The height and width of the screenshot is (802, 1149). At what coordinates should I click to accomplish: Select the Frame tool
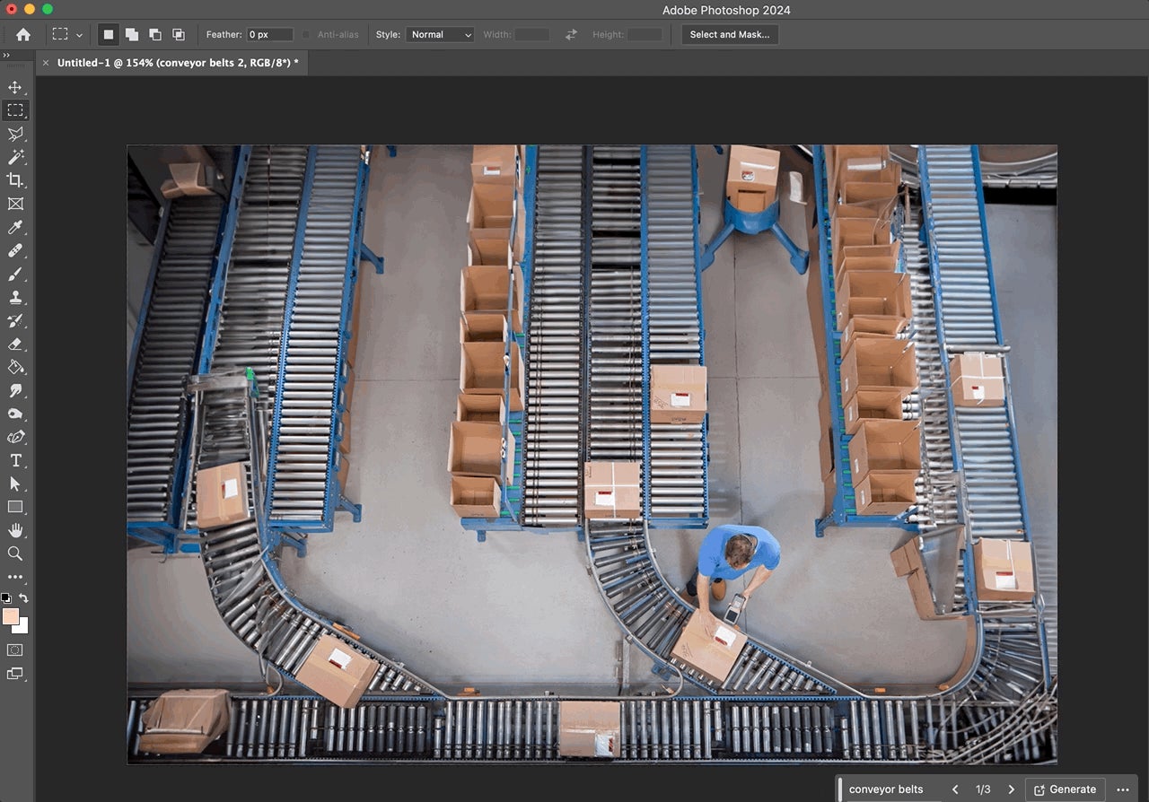[15, 204]
